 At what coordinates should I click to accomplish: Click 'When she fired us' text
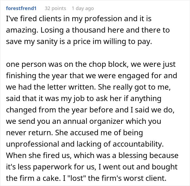[x=38, y=155]
